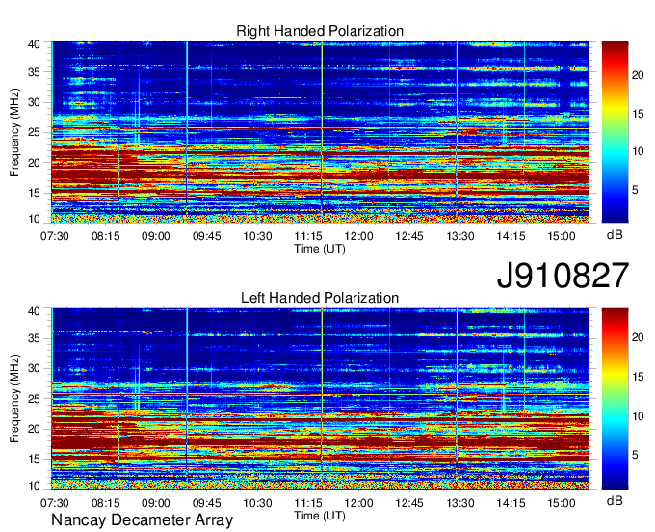655x532 pixels.
Task: Click the 35 MHz tick on Left Handed frequency axis
Action: click(x=35, y=338)
